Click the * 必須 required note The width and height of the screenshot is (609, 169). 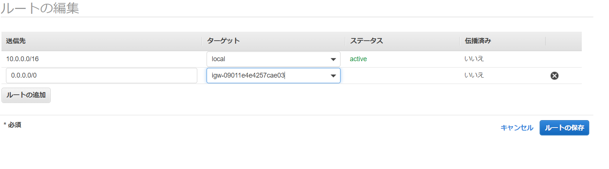click(x=12, y=125)
